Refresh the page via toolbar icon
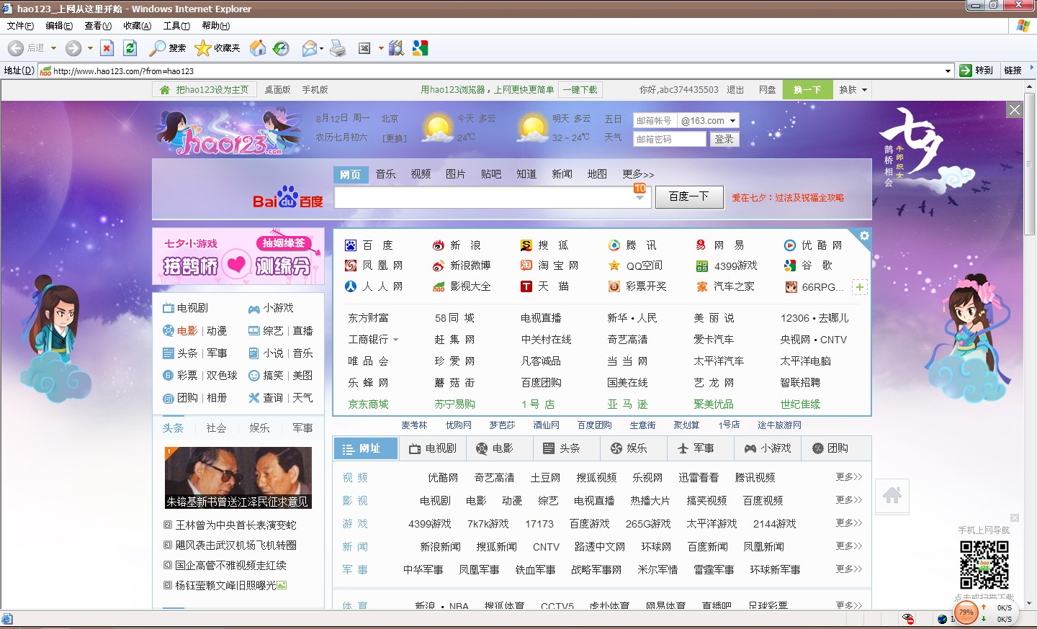1037x629 pixels. point(130,48)
